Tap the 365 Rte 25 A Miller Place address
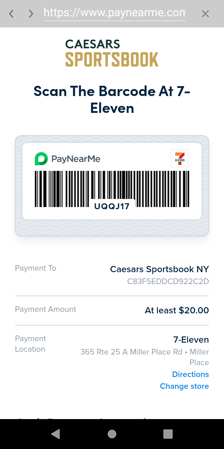224x449 pixels. (145, 357)
